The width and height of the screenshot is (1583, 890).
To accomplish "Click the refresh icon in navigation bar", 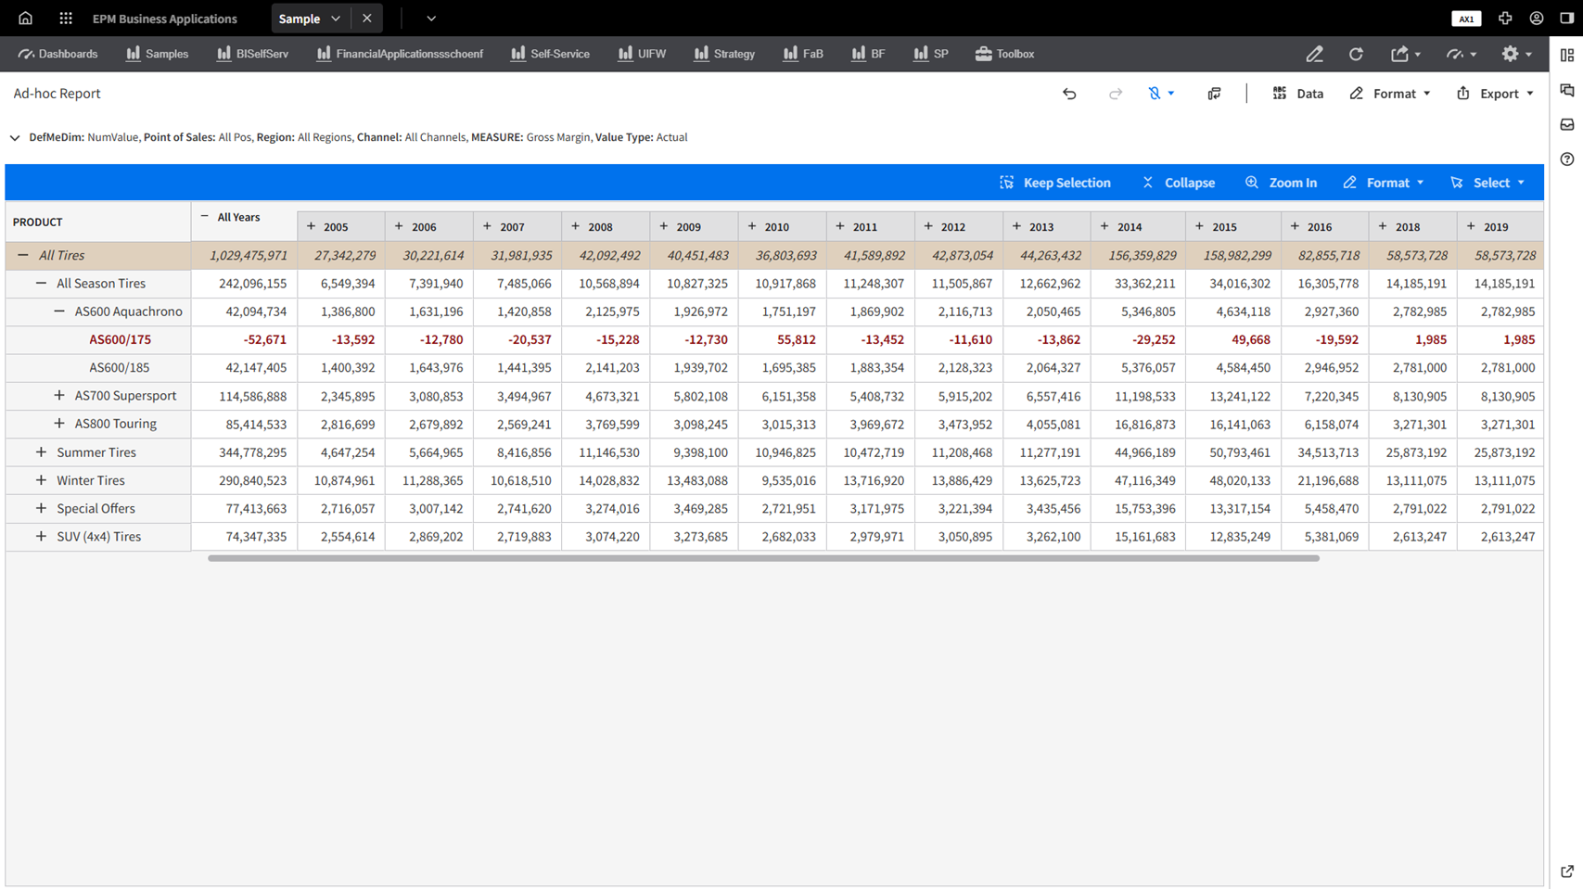I will [x=1356, y=54].
